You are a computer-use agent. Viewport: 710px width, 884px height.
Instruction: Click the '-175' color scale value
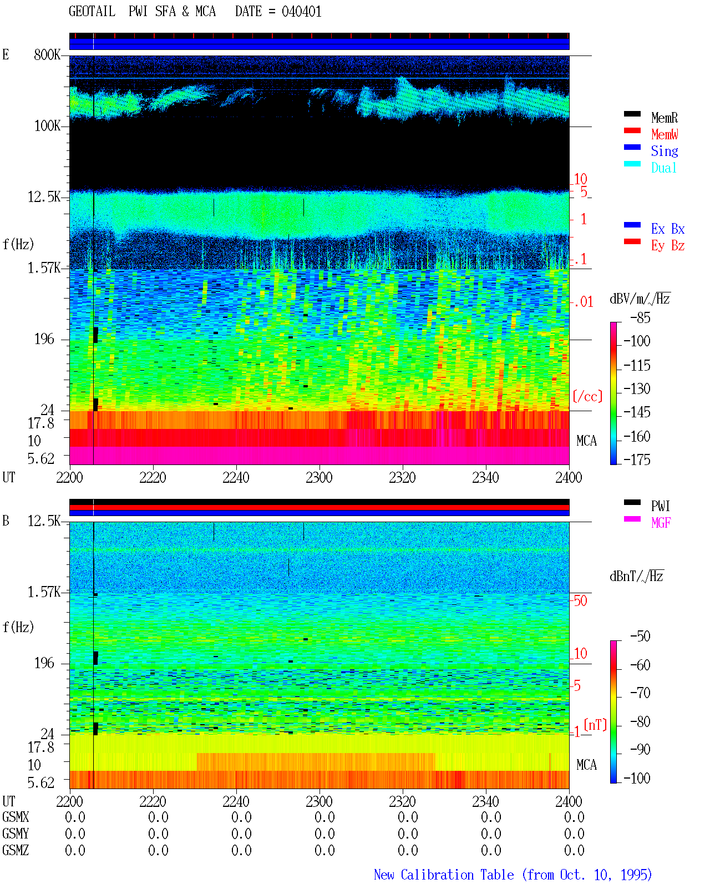[637, 459]
